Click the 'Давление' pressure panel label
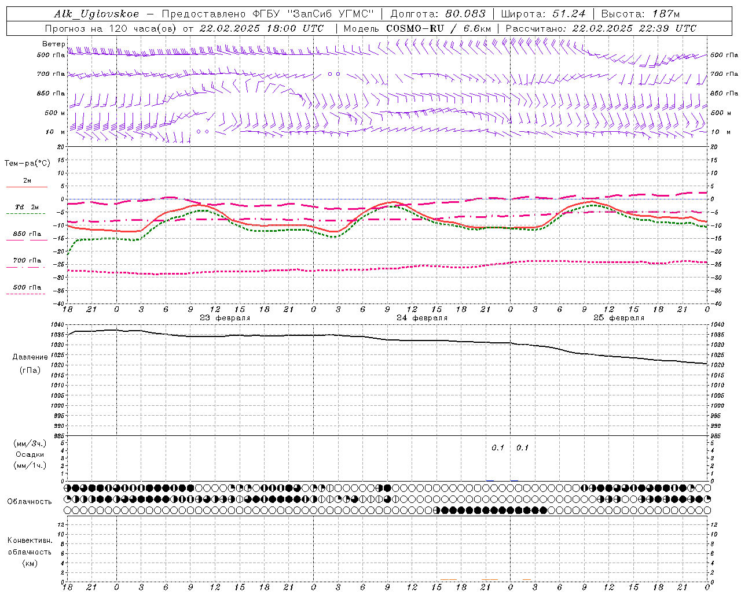This screenshot has height=592, width=741. (30, 357)
